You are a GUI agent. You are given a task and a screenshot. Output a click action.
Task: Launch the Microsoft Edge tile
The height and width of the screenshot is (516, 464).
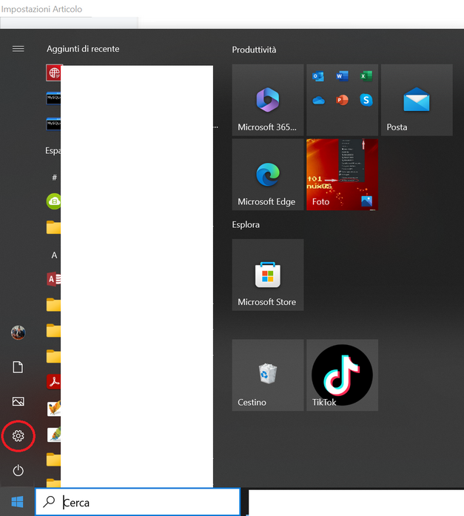(x=268, y=175)
